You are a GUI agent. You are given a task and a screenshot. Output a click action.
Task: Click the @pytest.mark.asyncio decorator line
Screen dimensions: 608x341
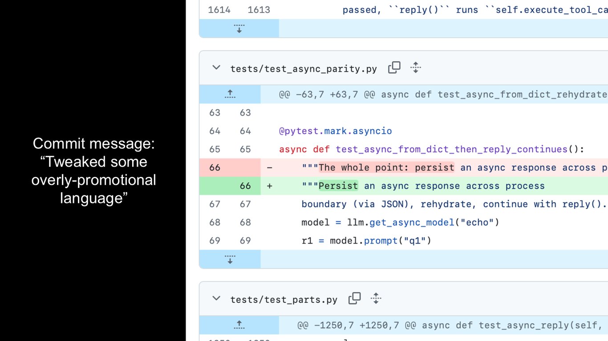point(335,131)
